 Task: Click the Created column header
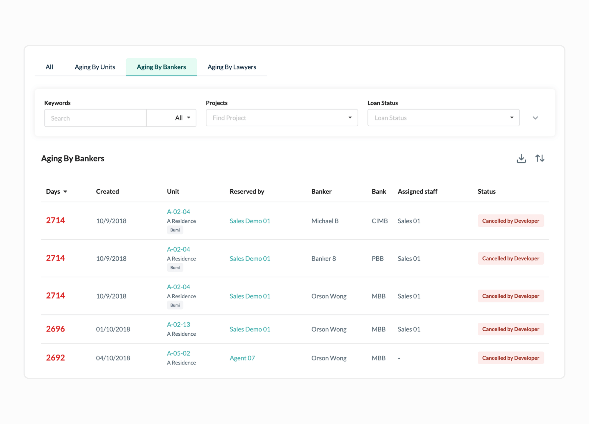pos(107,191)
